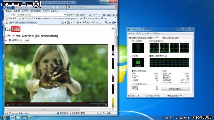Open Windows Media Player from taskbar
The height and width of the screenshot is (120, 214).
point(24,118)
